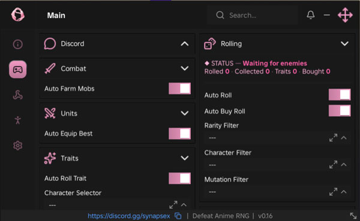Click into the Search field
This screenshot has width=360, height=221.
[253, 15]
